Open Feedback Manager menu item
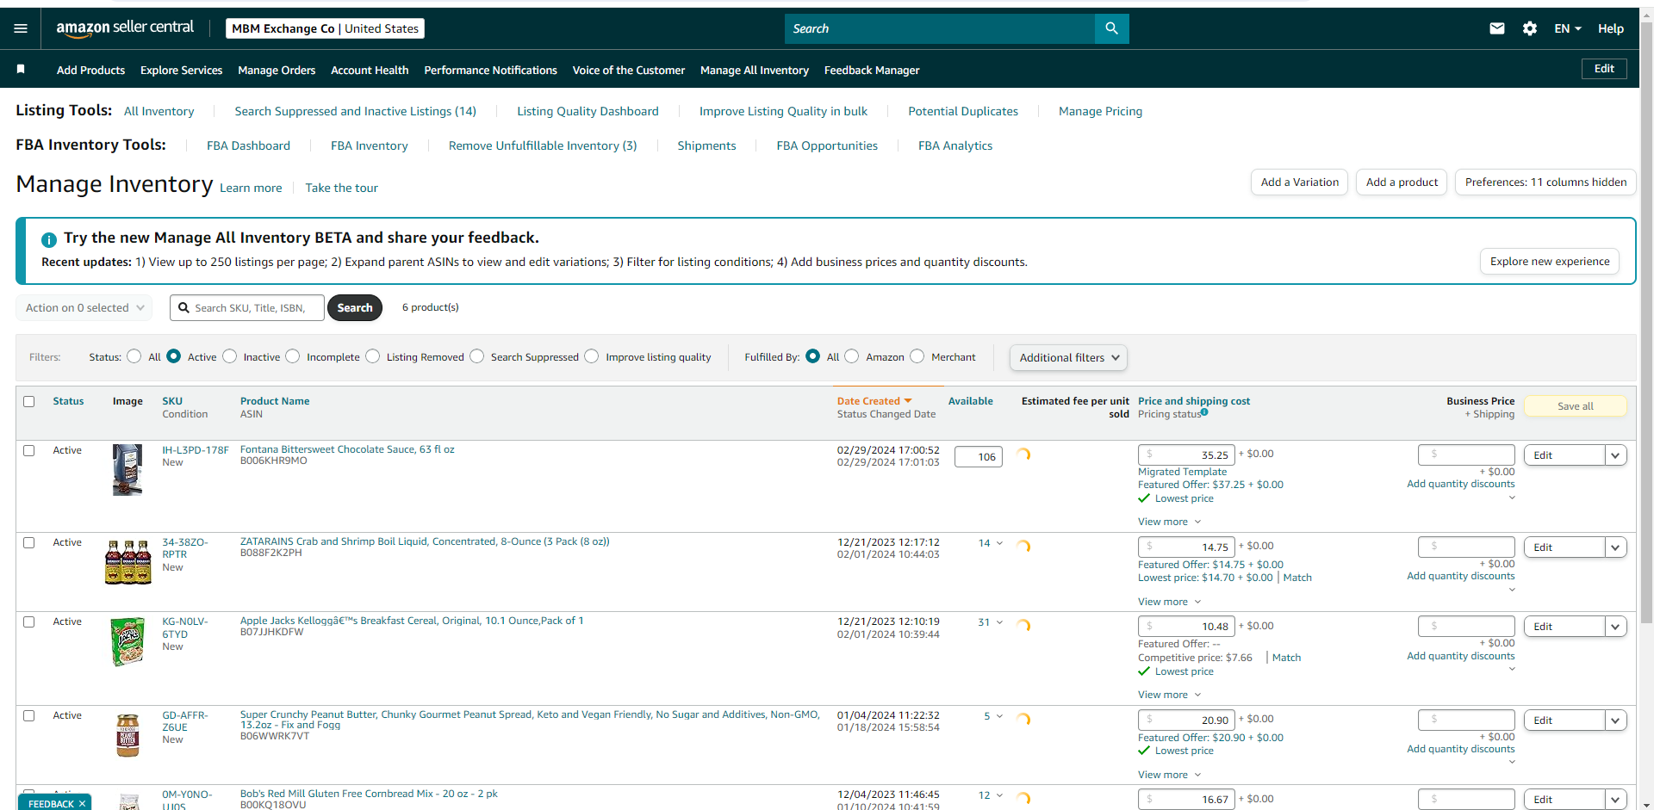 [x=872, y=70]
